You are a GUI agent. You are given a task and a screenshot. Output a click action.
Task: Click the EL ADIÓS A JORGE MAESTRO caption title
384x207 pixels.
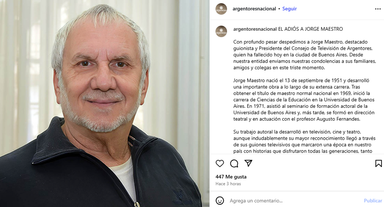(310, 29)
